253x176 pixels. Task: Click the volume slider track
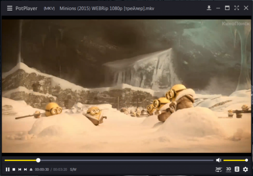tap(235, 160)
